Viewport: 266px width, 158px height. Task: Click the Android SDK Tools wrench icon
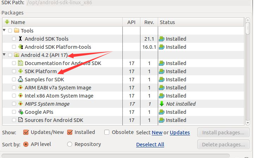click(x=21, y=39)
